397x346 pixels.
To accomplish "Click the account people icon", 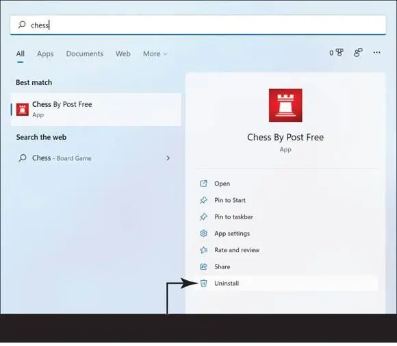I will point(358,53).
